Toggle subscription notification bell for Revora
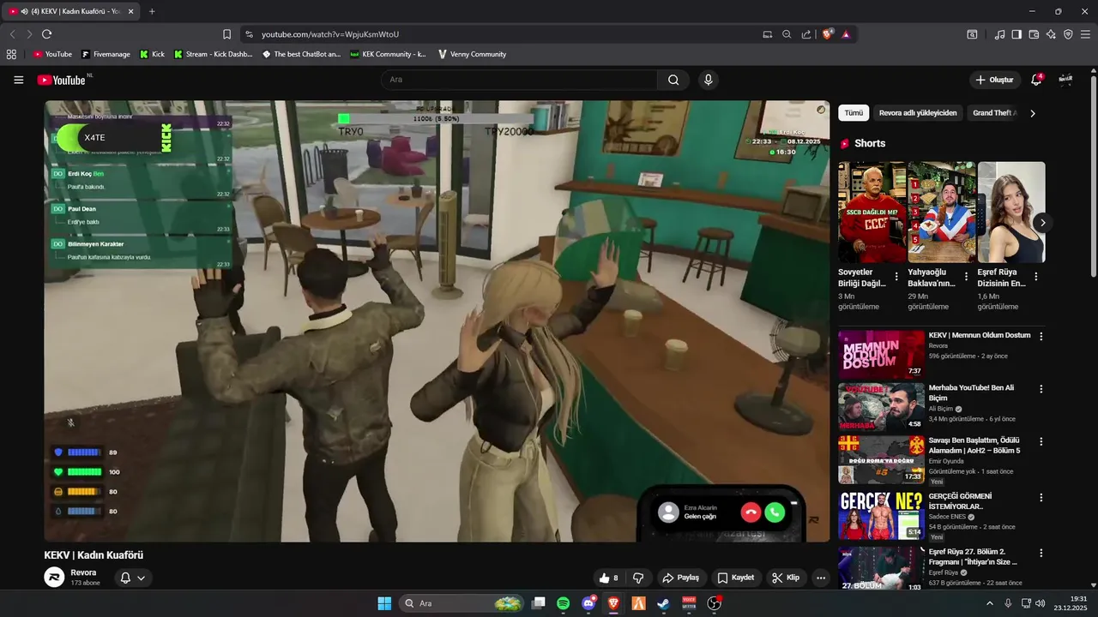This screenshot has height=617, width=1098. [x=132, y=578]
